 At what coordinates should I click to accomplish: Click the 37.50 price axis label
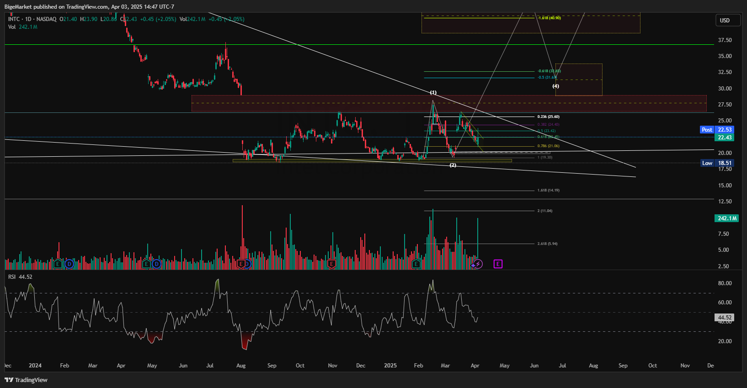(725, 40)
